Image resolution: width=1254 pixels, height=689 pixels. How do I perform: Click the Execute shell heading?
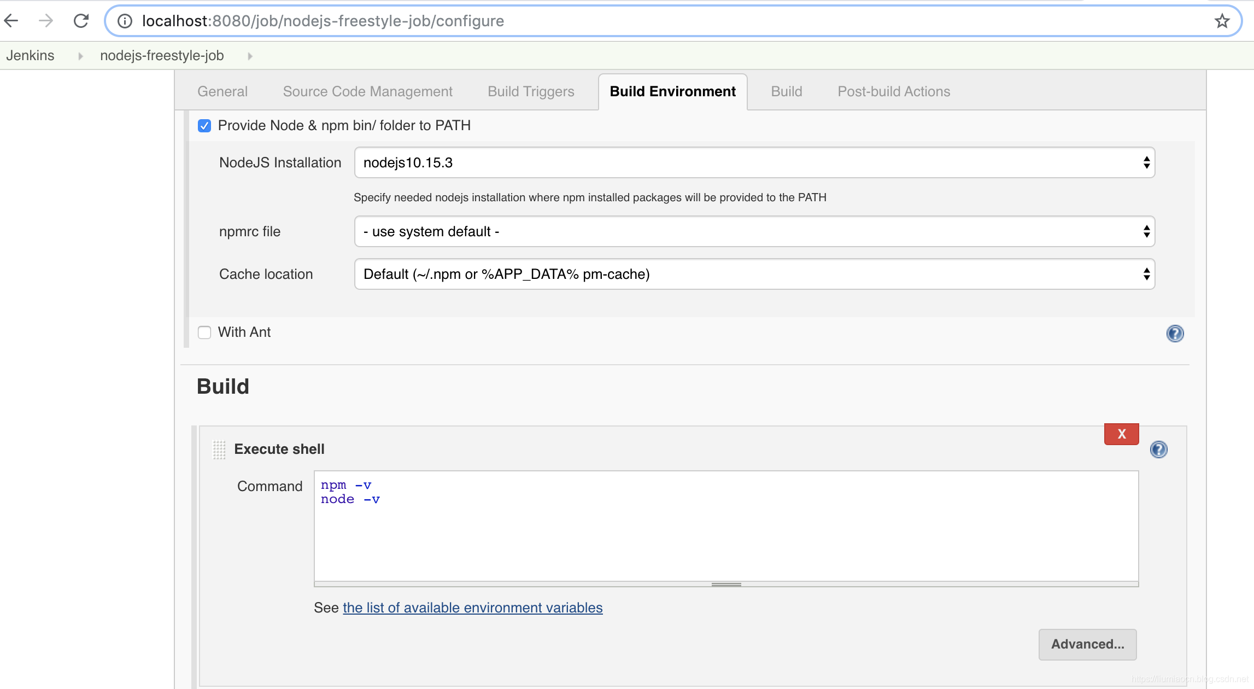(279, 449)
